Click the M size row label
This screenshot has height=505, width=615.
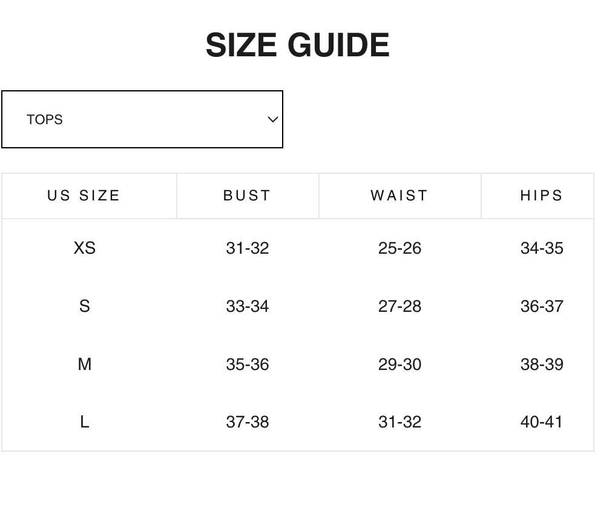click(x=84, y=364)
